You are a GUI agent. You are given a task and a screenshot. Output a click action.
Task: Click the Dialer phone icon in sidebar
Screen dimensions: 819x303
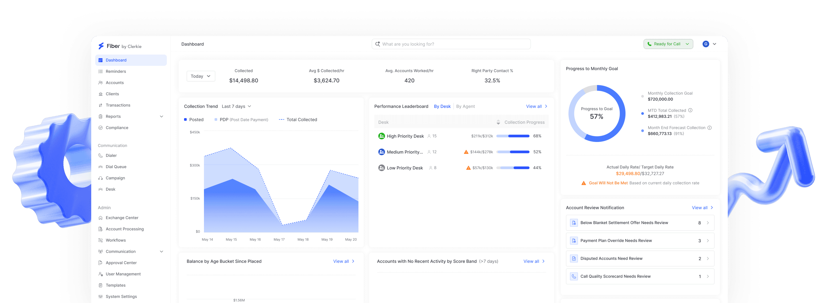(x=101, y=156)
